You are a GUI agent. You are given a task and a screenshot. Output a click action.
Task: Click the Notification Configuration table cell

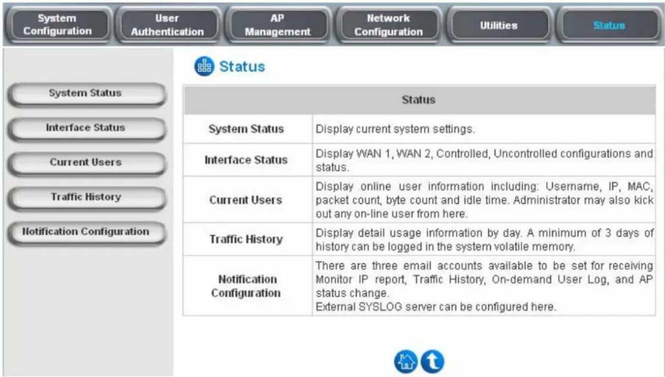[248, 285]
